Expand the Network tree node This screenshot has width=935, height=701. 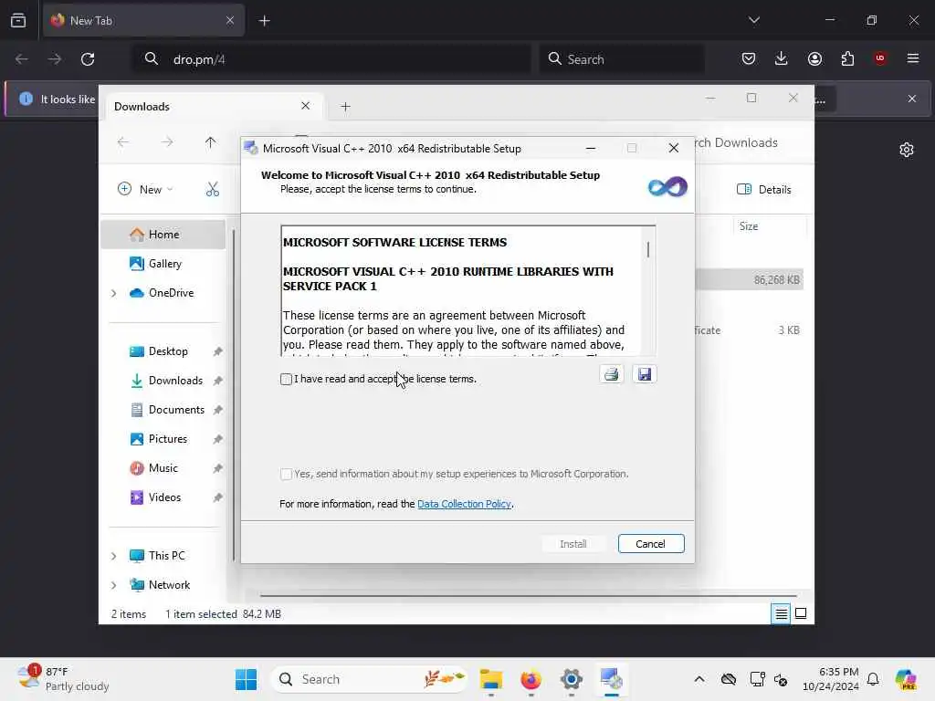coord(114,585)
